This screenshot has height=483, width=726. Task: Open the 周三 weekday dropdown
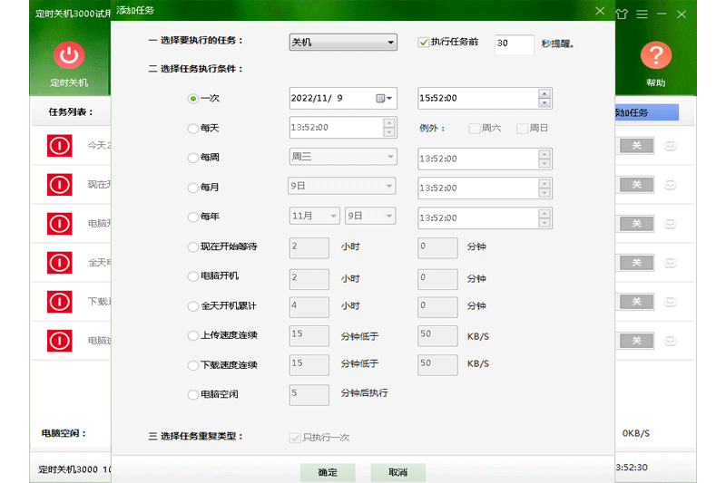click(343, 157)
